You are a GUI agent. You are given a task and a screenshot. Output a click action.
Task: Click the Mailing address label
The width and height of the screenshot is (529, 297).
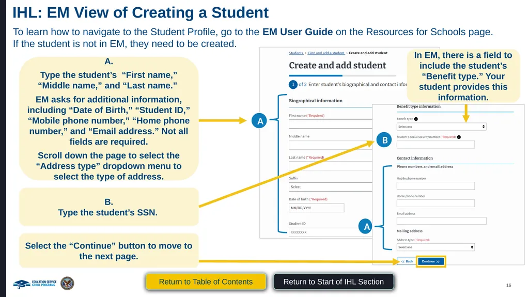click(410, 231)
